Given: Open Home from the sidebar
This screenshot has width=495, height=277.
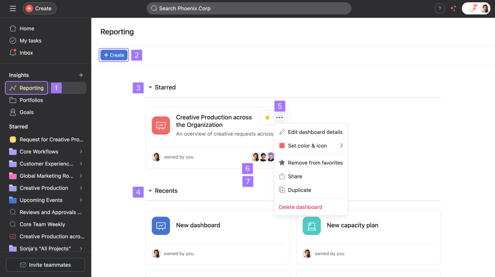Looking at the screenshot, I should pos(27,28).
